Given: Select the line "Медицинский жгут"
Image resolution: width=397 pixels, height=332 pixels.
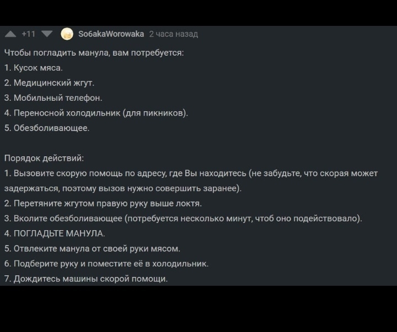Looking at the screenshot, I should pyautogui.click(x=50, y=83).
